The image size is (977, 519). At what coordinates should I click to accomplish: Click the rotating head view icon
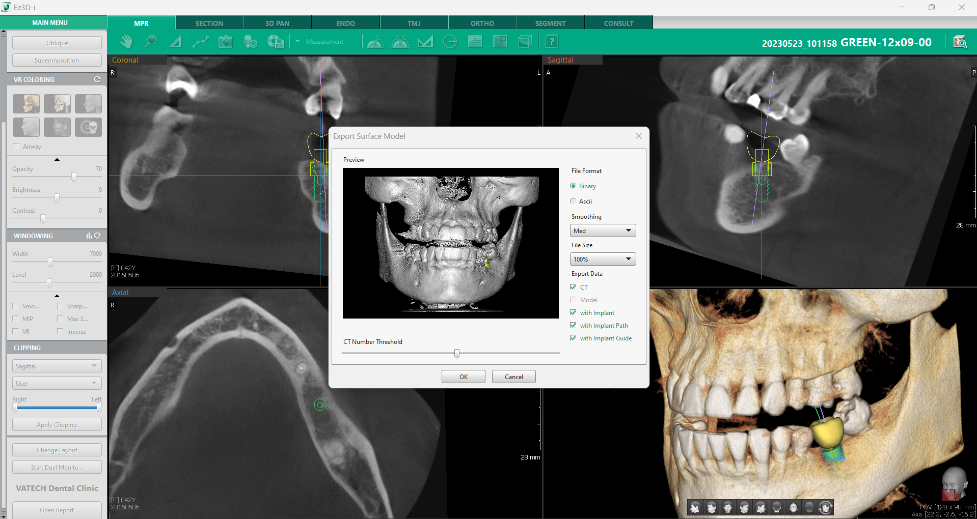(826, 507)
